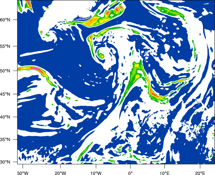Click the 55°N latitude label
The image size is (215, 175).
(x=5, y=46)
